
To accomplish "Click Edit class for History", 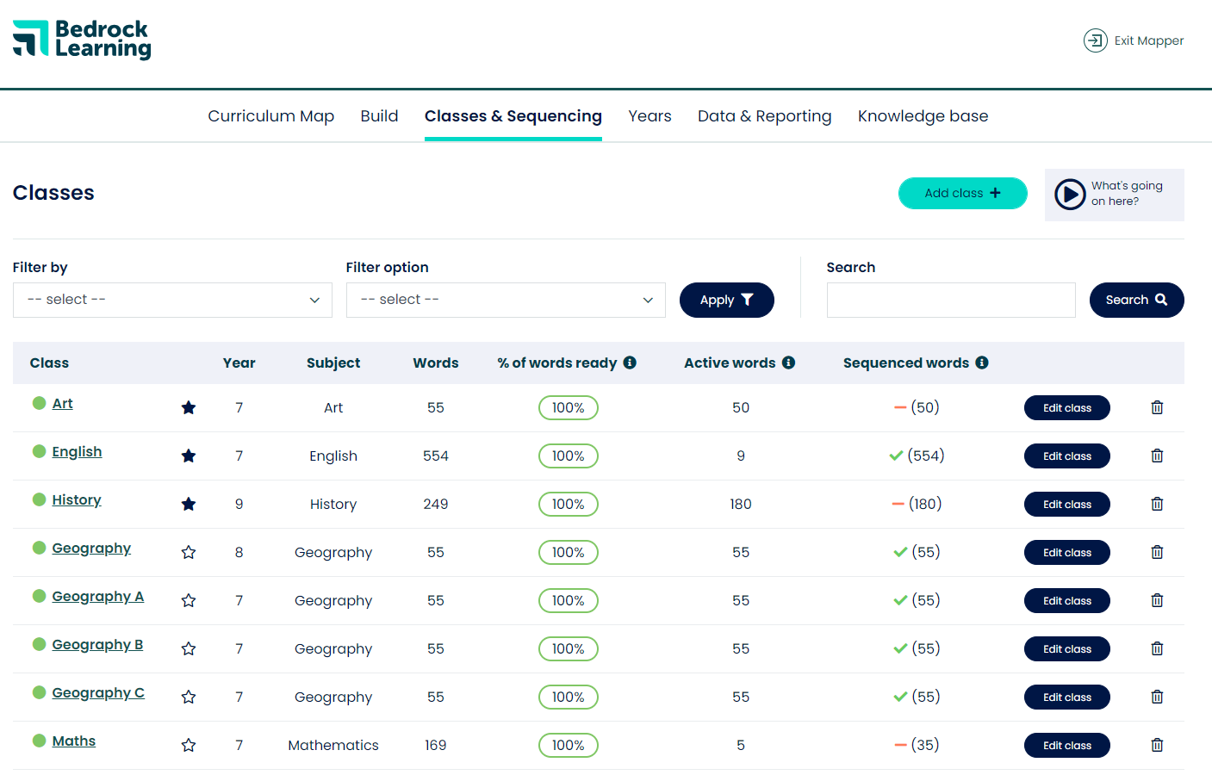I will 1067,504.
